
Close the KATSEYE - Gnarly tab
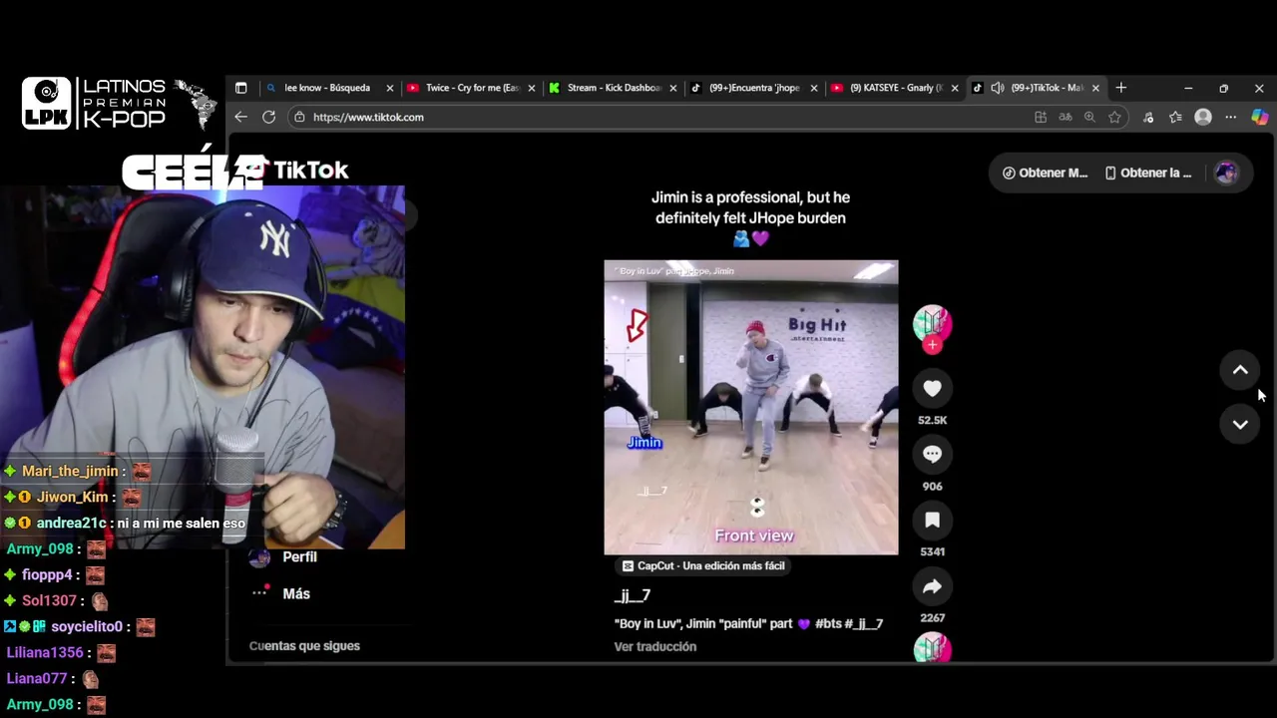pos(955,88)
